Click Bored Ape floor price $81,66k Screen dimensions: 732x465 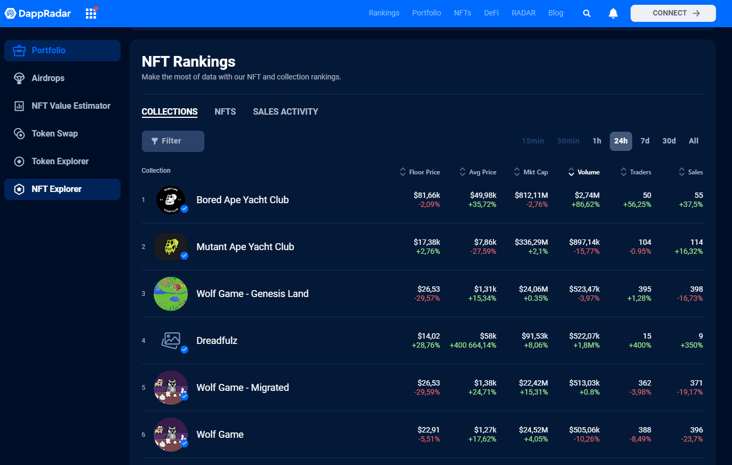pos(427,195)
